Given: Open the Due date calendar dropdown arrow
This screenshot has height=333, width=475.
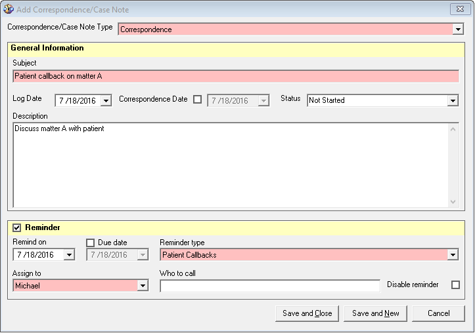Looking at the screenshot, I should tap(143, 255).
